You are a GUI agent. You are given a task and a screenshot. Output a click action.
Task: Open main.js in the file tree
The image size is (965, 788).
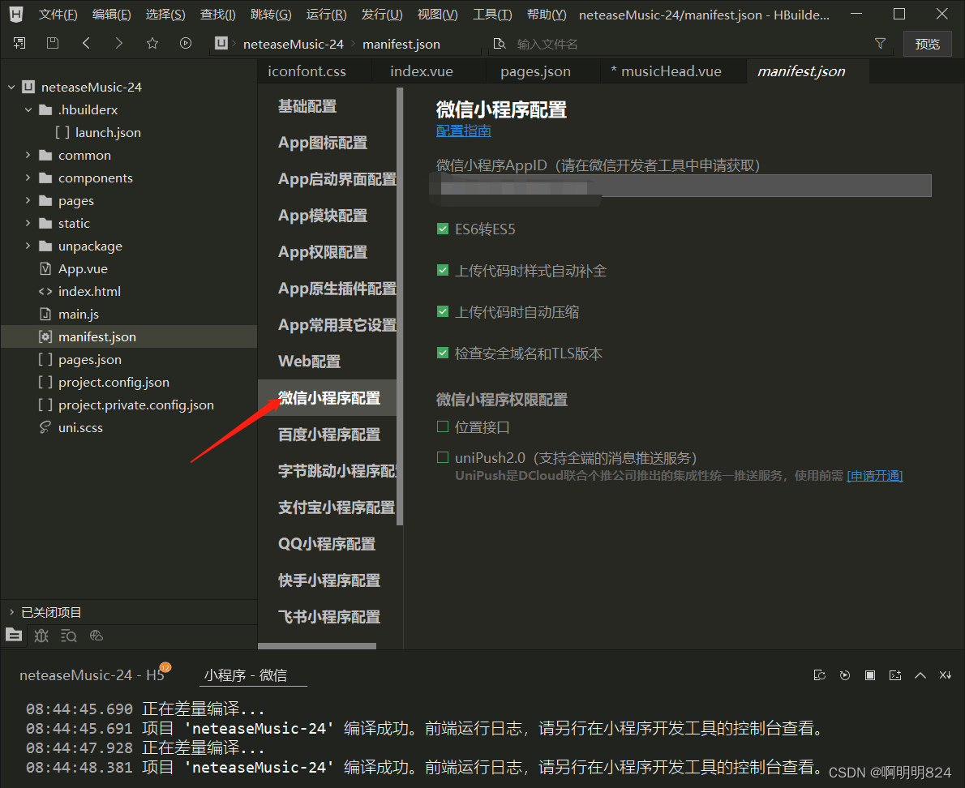click(78, 314)
